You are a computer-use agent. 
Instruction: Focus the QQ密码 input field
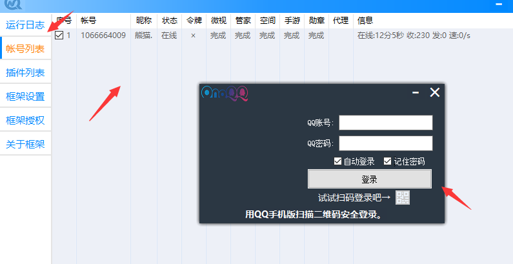[x=386, y=143]
